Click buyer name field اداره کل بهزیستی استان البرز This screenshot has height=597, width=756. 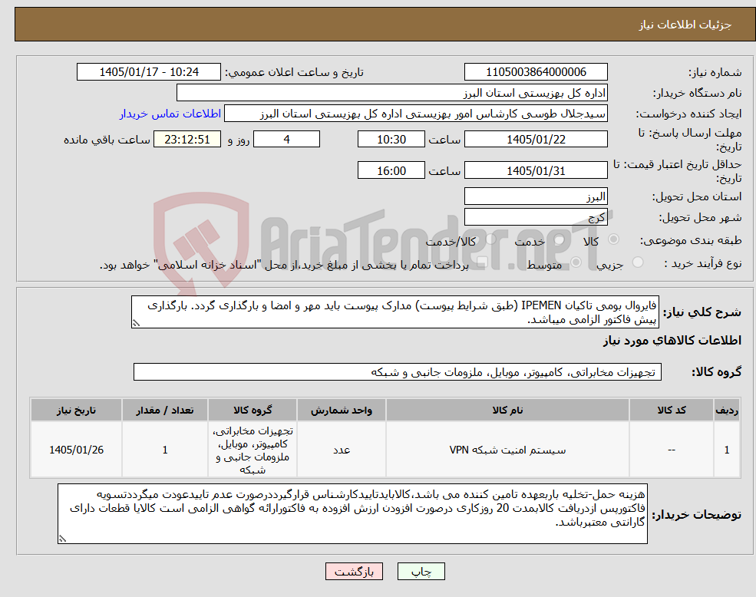[x=392, y=93]
